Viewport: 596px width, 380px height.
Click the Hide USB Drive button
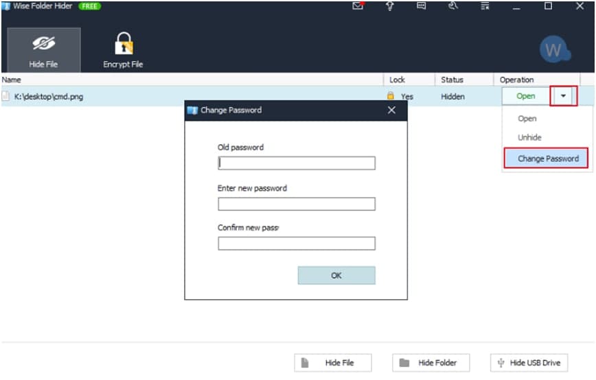529,363
